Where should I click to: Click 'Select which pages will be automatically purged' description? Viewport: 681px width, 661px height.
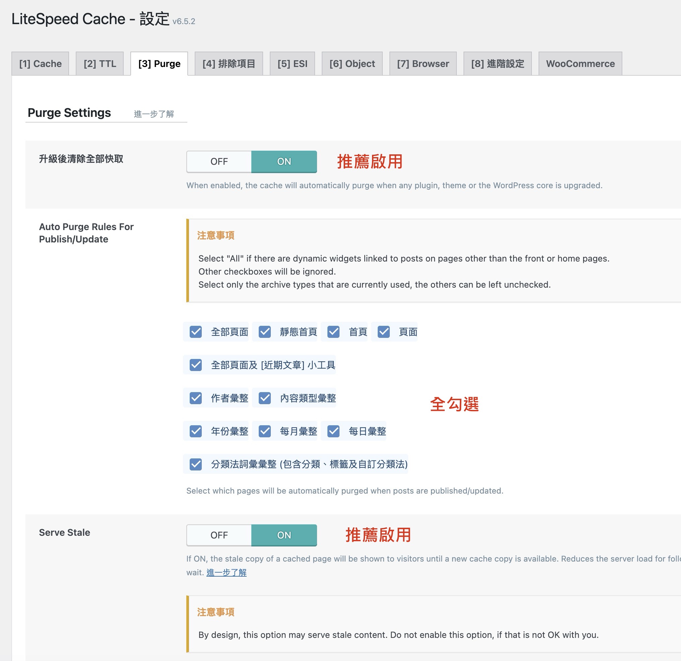pos(345,491)
